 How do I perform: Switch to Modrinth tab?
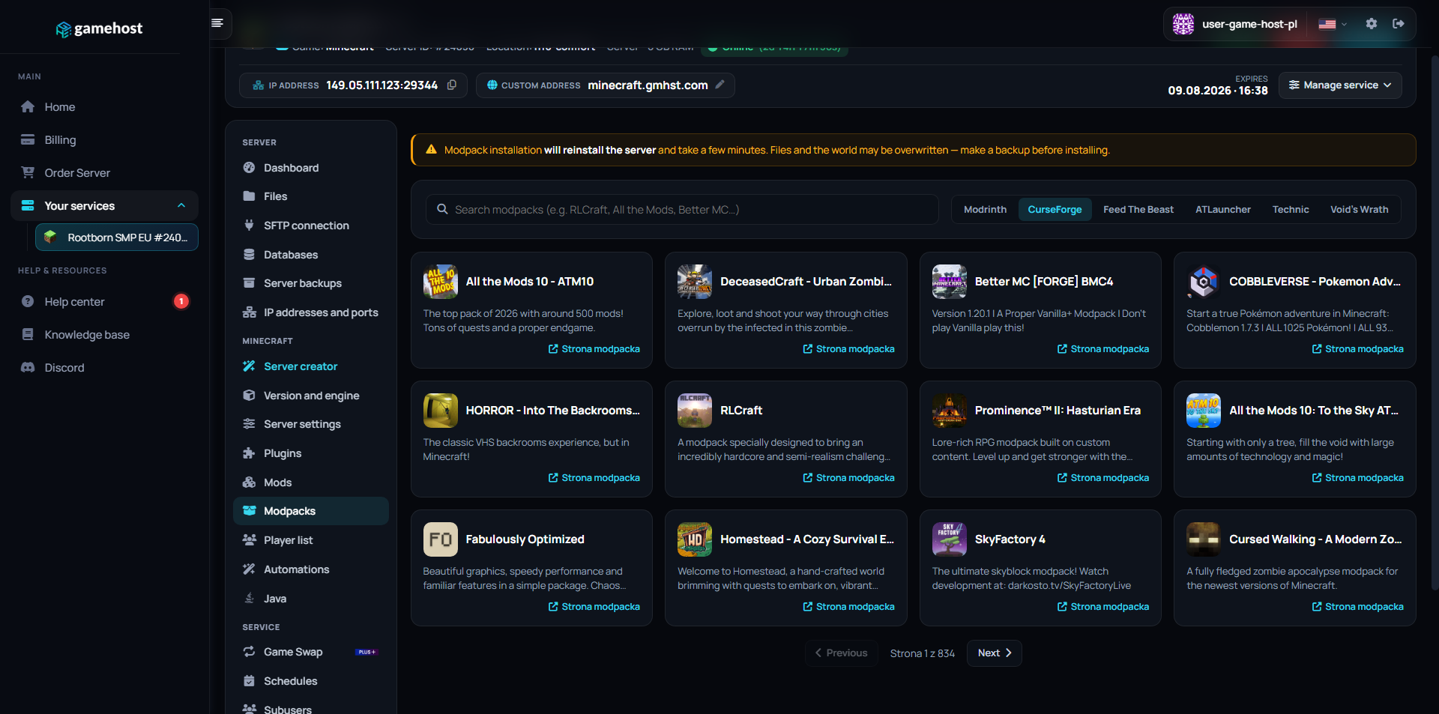point(985,210)
